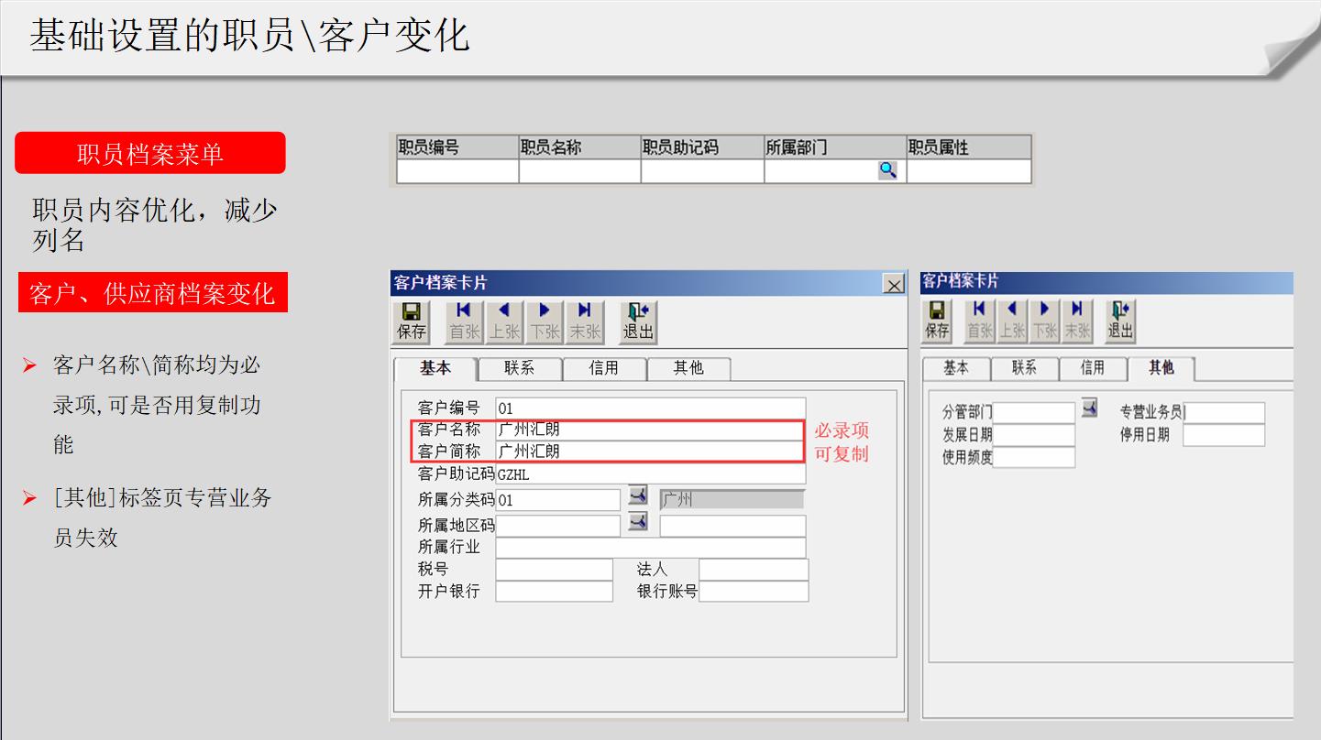The image size is (1321, 740).
Task: Open department search magnifier in 所属部门 column
Action: (886, 170)
